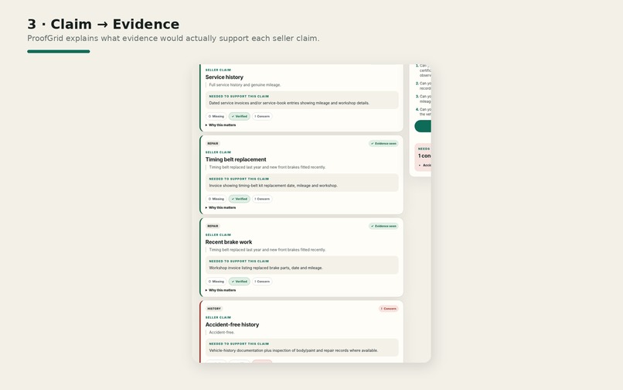Image resolution: width=623 pixels, height=390 pixels.
Task: Click the 'Recent brake work' claim title
Action: click(x=229, y=242)
